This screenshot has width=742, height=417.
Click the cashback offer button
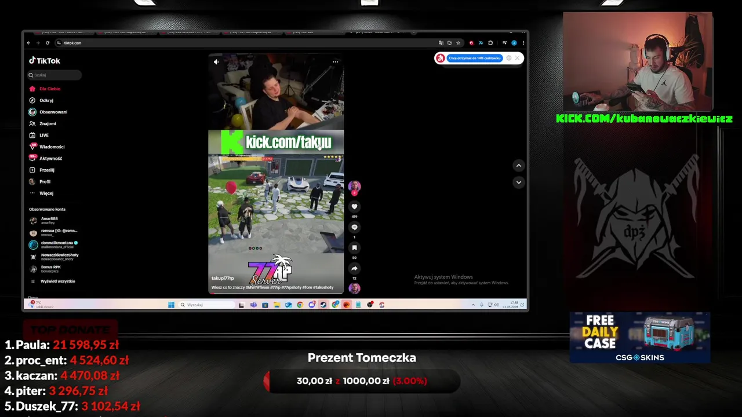pyautogui.click(x=474, y=58)
